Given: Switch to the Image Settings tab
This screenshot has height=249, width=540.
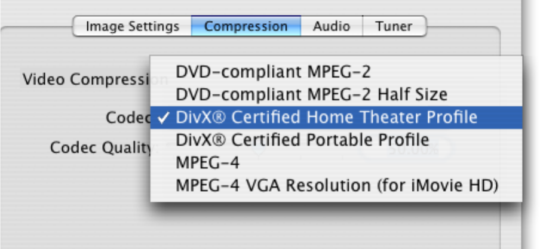Looking at the screenshot, I should (x=132, y=26).
